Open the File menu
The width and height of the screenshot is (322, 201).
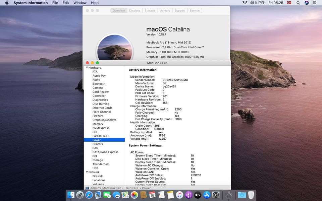click(55, 3)
